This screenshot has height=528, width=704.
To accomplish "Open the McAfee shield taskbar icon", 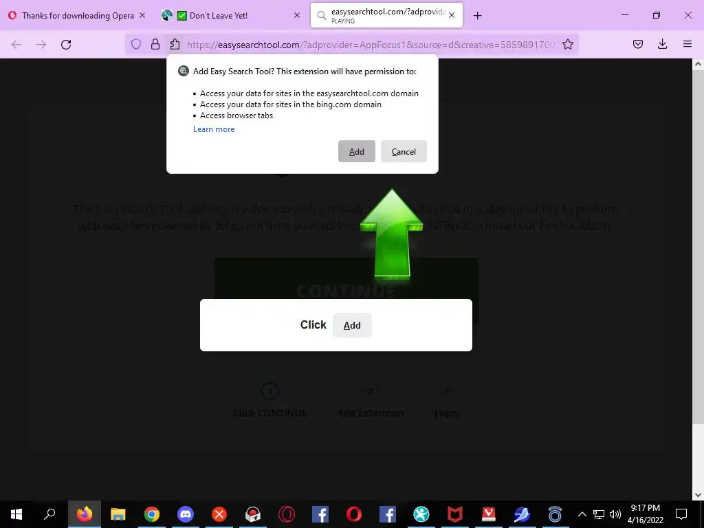I will tap(455, 514).
